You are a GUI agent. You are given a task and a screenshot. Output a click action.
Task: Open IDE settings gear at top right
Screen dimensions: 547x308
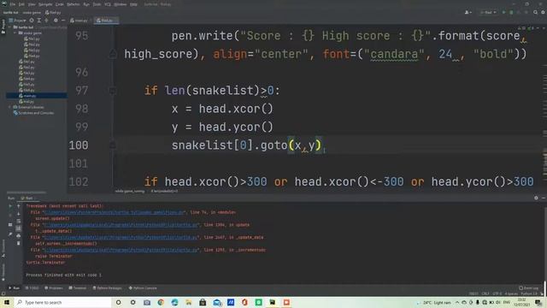(x=544, y=12)
